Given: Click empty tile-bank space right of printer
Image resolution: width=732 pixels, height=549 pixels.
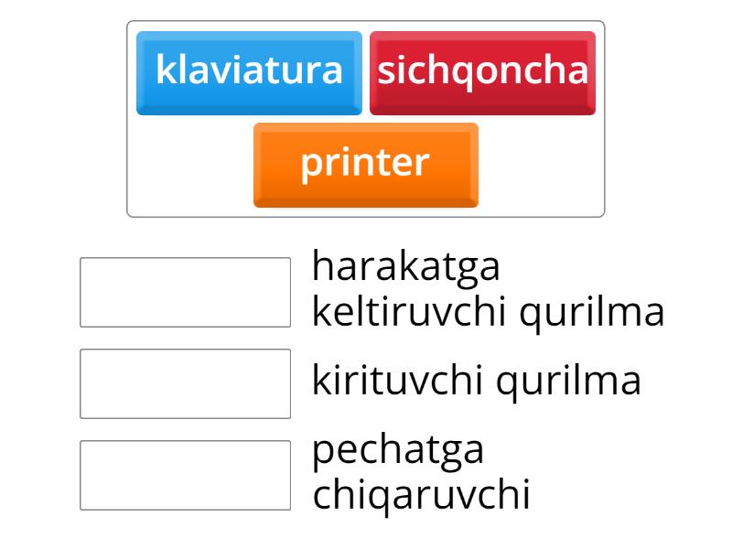Looking at the screenshot, I should pyautogui.click(x=540, y=166).
